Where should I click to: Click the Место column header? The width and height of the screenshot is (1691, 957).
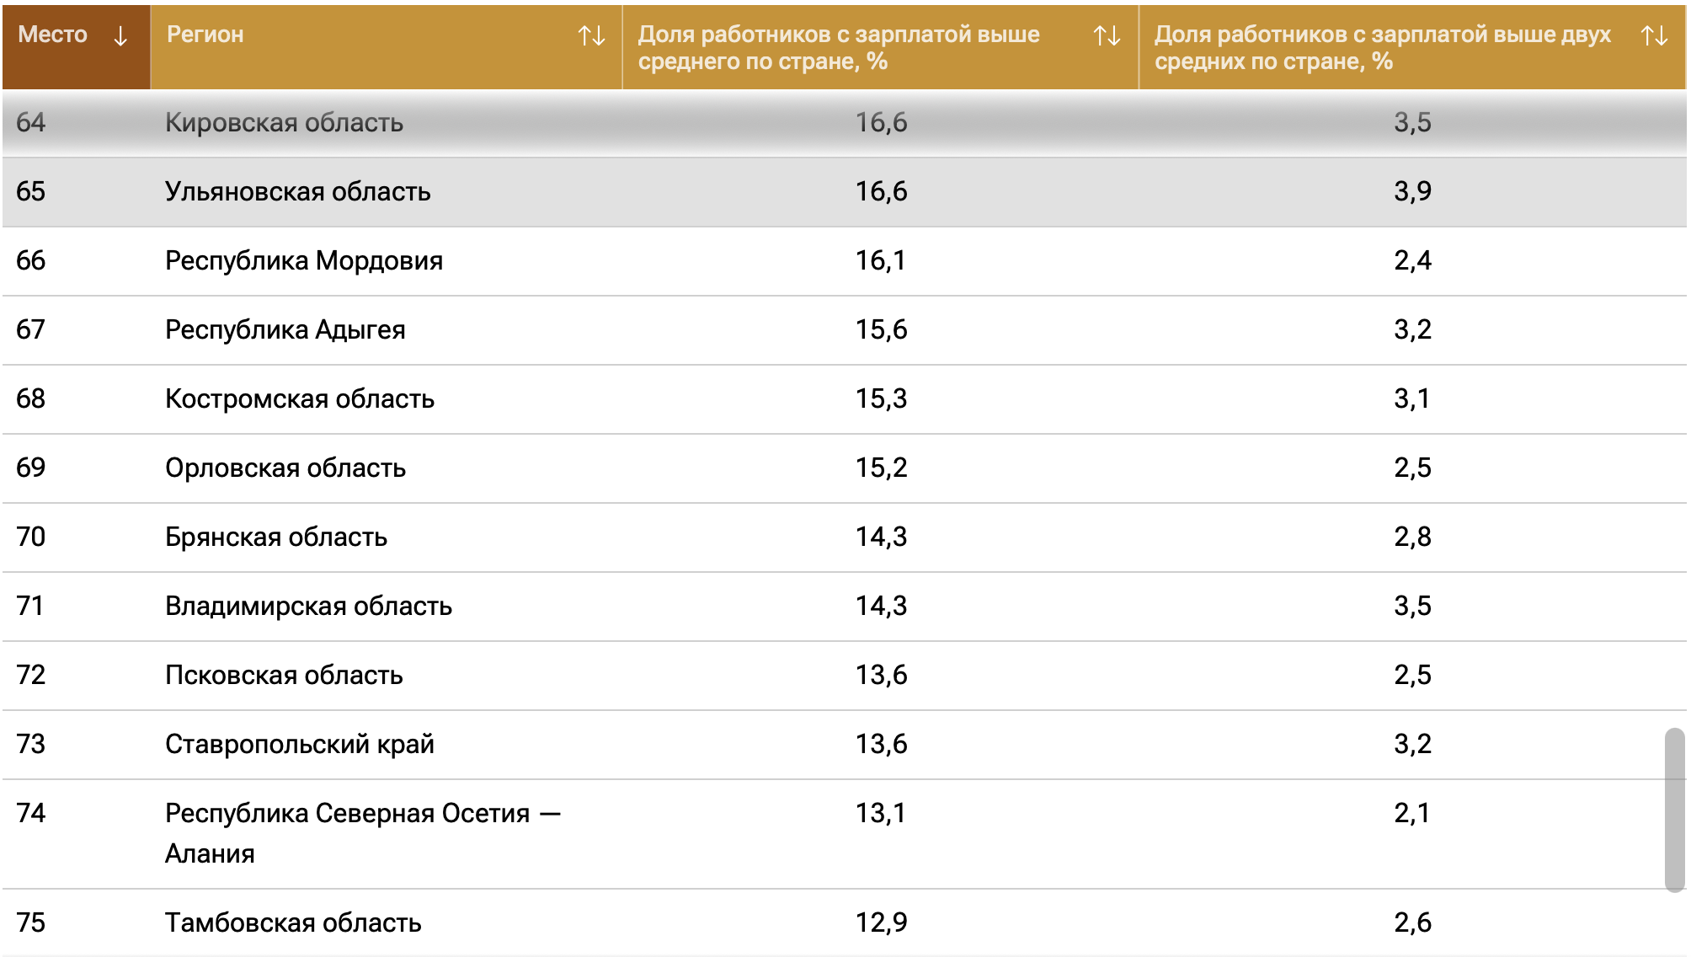(x=53, y=35)
